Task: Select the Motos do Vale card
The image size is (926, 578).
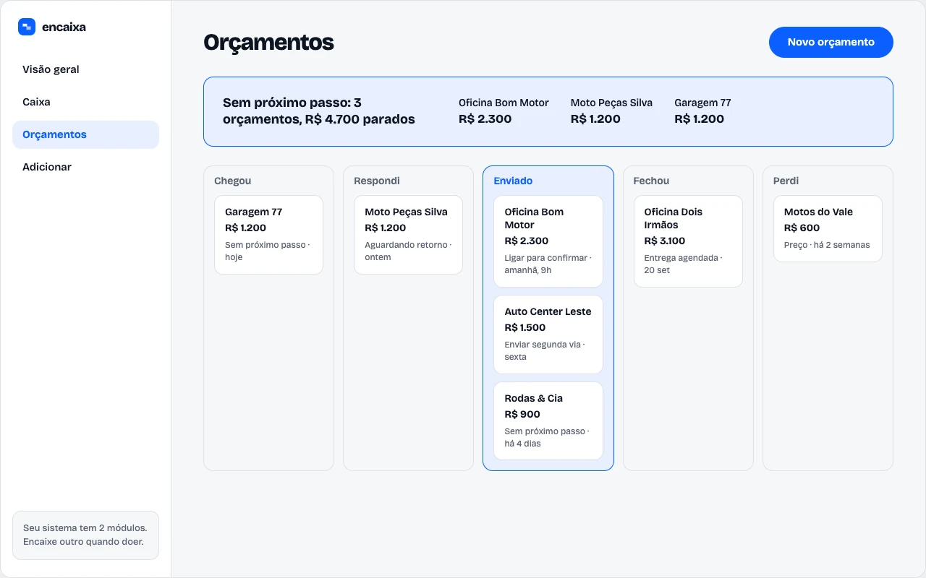Action: pos(828,228)
